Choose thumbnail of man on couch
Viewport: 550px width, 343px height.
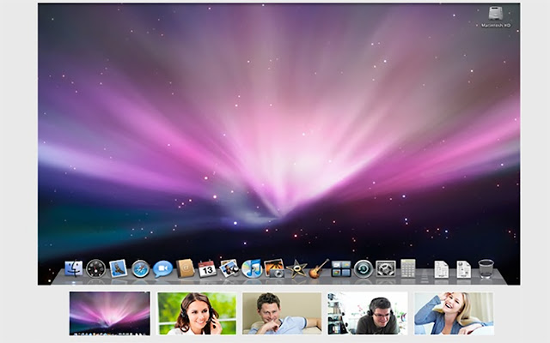(281, 313)
